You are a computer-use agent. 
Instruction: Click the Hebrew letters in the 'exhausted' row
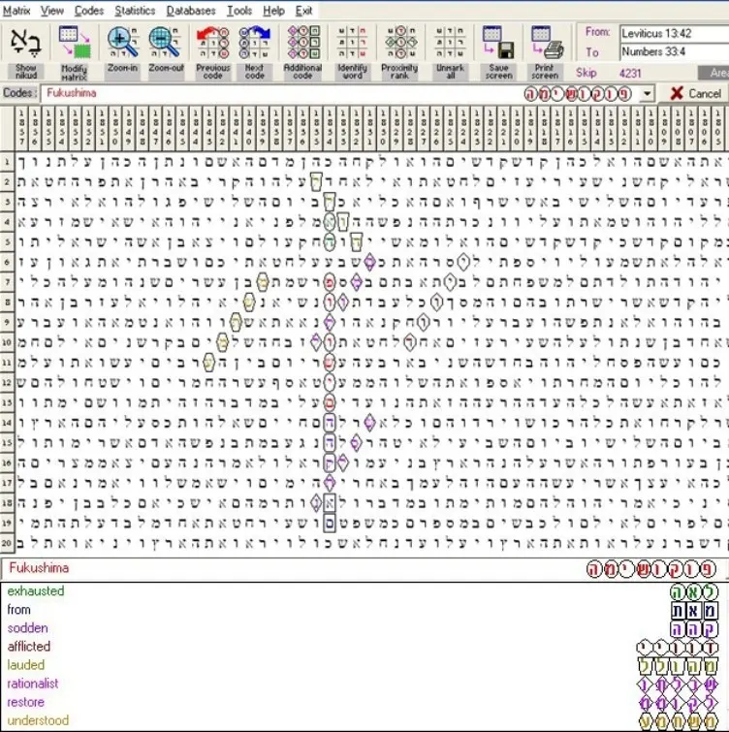(x=694, y=592)
